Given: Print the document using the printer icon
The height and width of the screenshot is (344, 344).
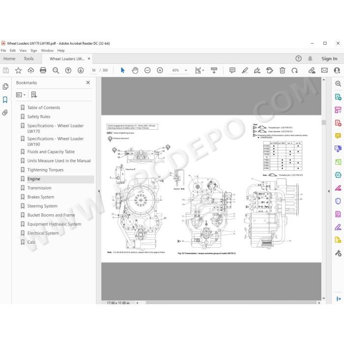Looking at the screenshot, I should (x=43, y=70).
